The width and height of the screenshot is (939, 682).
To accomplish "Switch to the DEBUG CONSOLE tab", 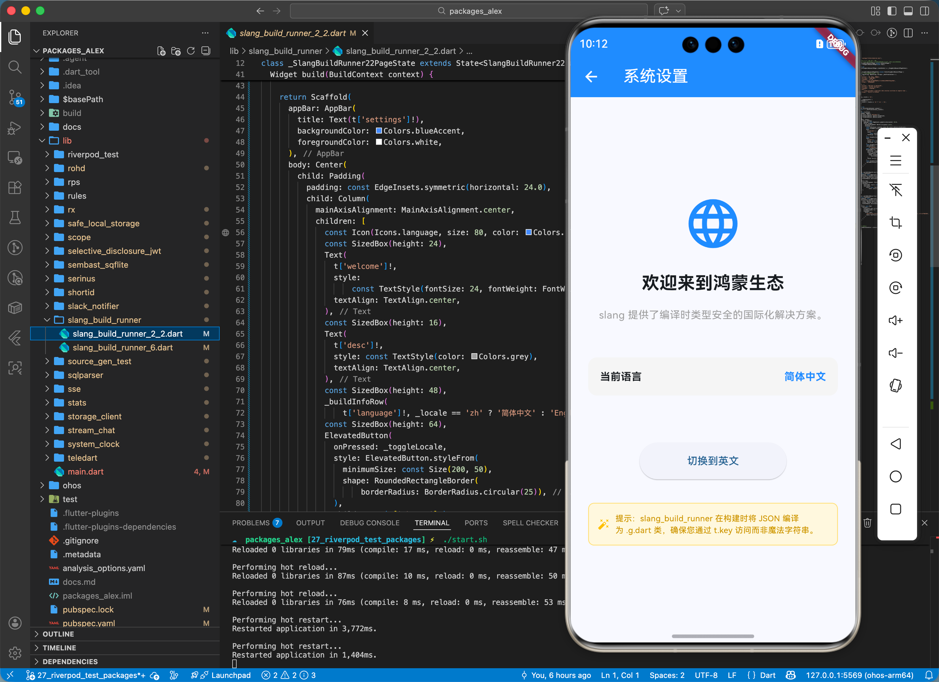I will coord(369,523).
